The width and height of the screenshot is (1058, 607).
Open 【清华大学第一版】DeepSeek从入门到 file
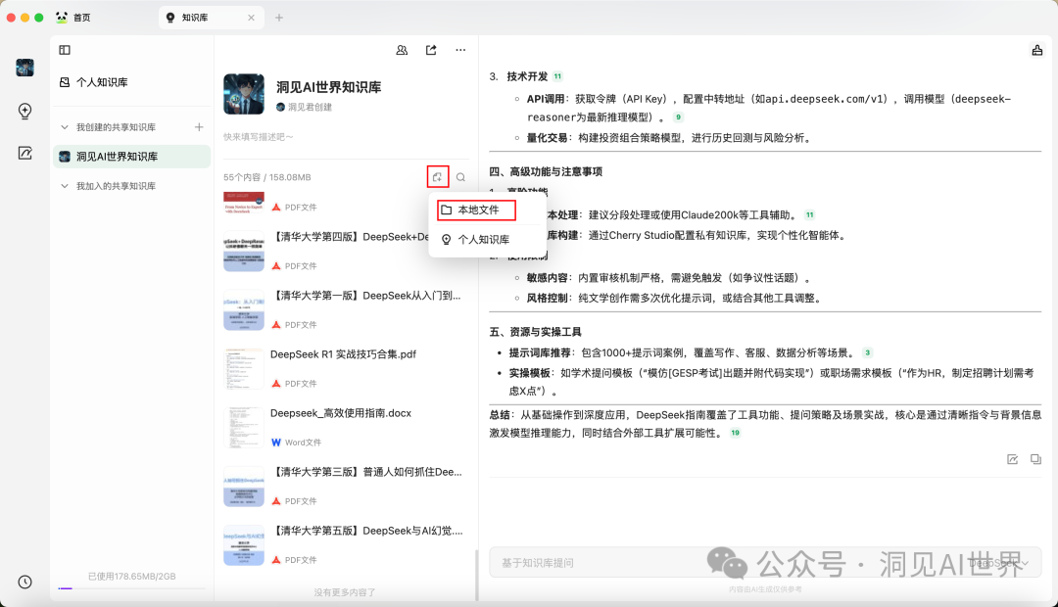[365, 296]
